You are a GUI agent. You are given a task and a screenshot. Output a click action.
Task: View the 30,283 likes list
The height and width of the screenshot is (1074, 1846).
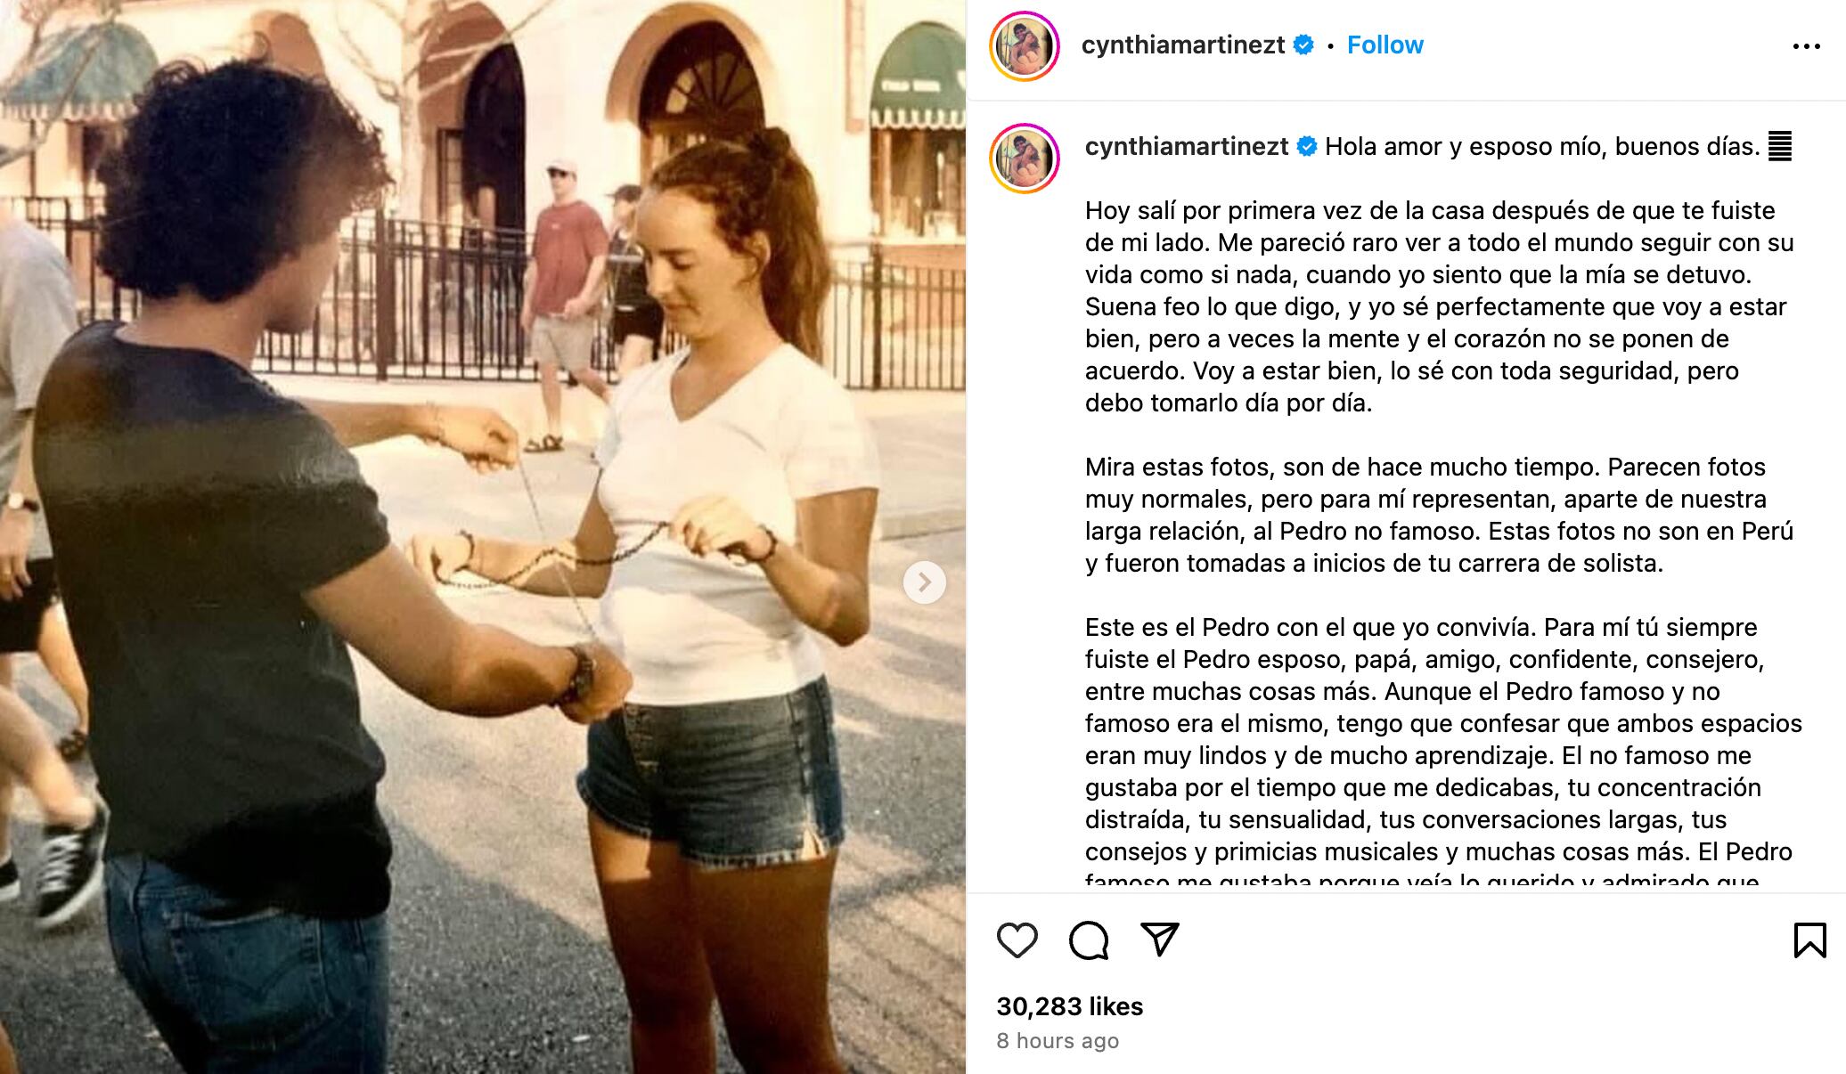tap(1069, 1006)
